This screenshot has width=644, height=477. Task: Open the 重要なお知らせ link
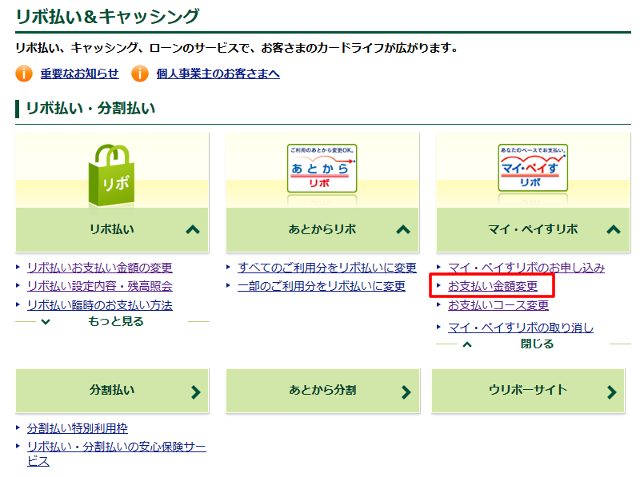click(x=79, y=74)
